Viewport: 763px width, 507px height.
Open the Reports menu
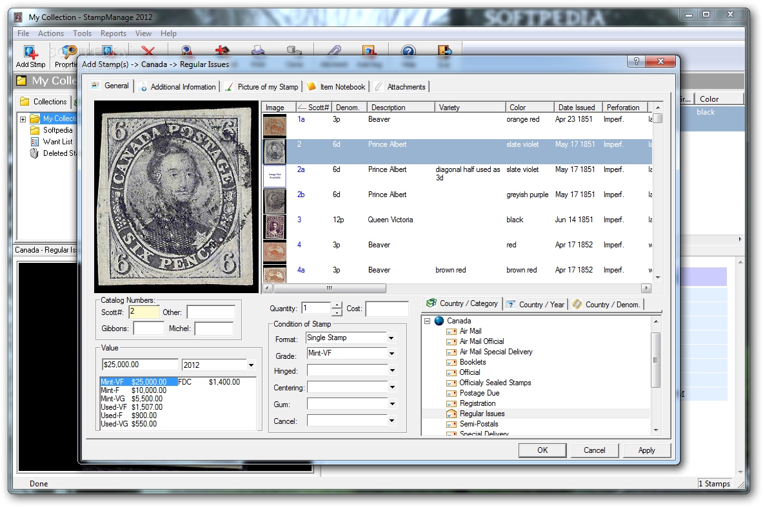pos(114,33)
